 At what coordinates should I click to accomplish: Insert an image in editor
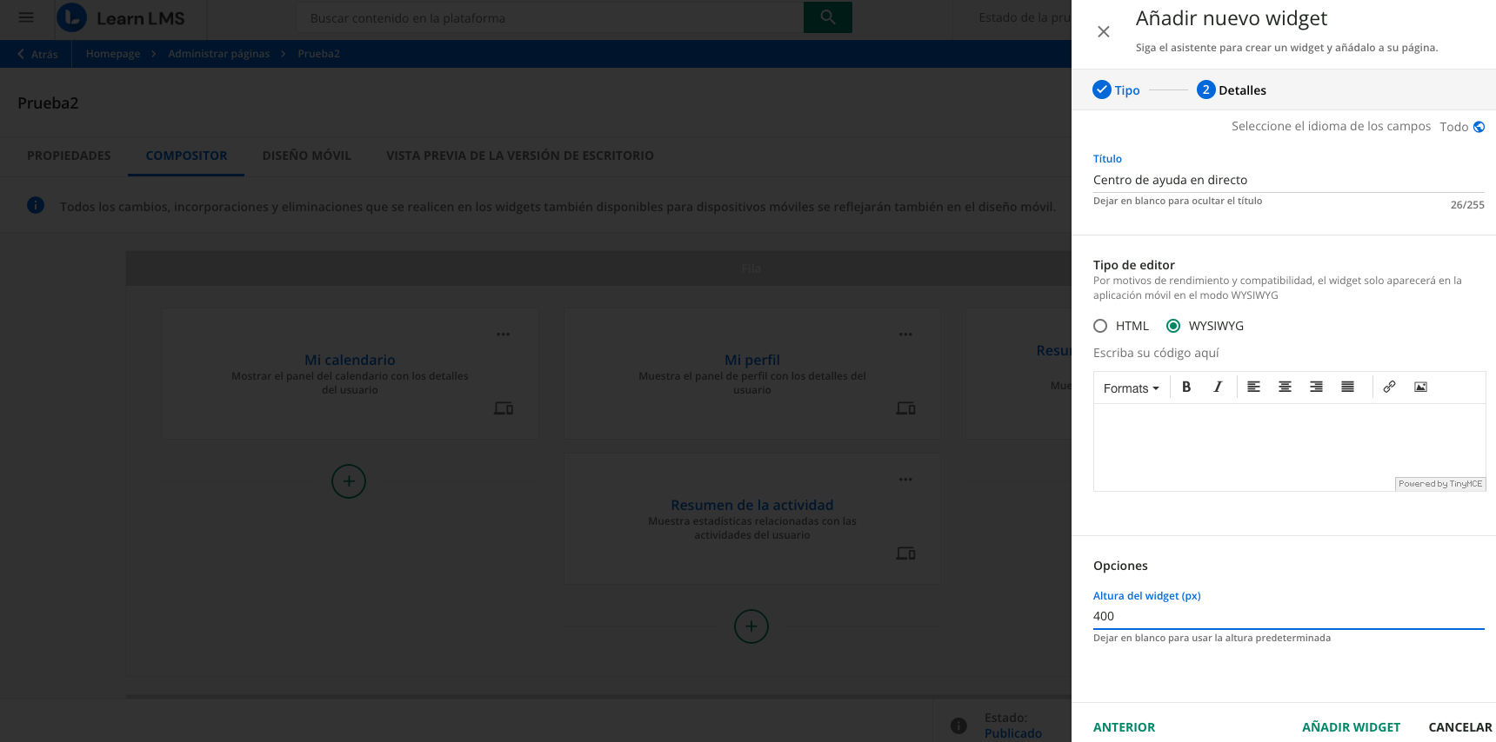click(x=1420, y=388)
